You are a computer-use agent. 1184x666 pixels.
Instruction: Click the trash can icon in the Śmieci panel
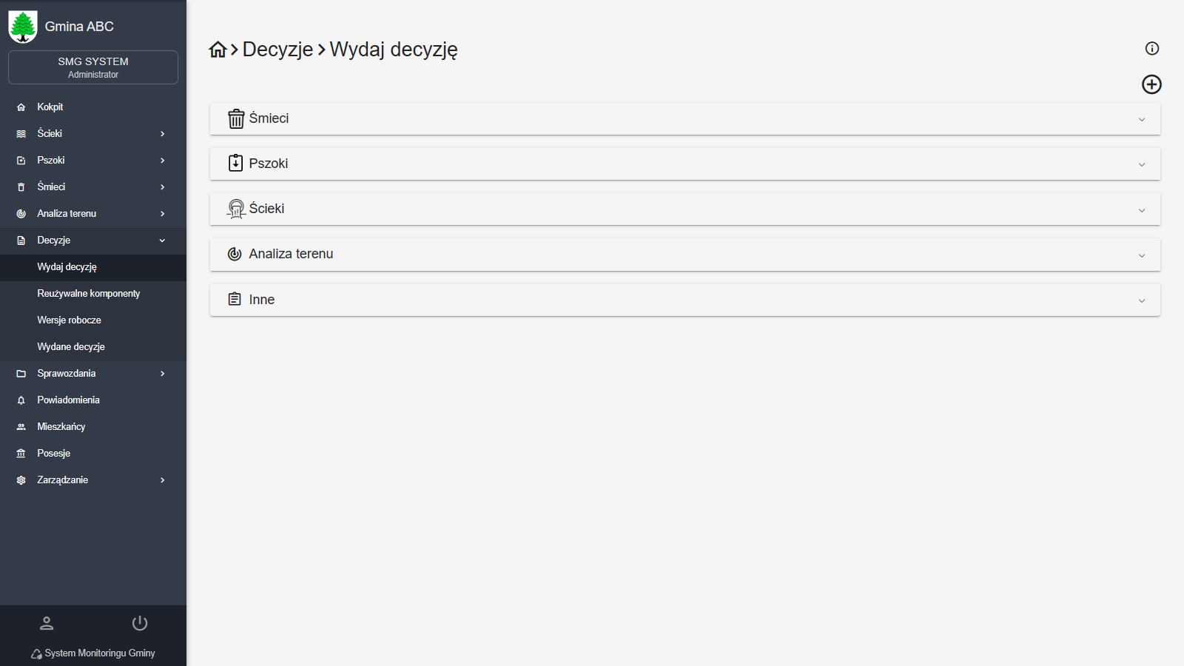click(236, 119)
